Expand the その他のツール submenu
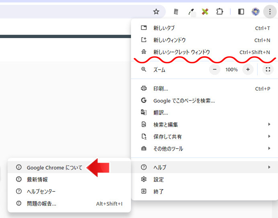The height and width of the screenshot is (218, 278). point(205,148)
